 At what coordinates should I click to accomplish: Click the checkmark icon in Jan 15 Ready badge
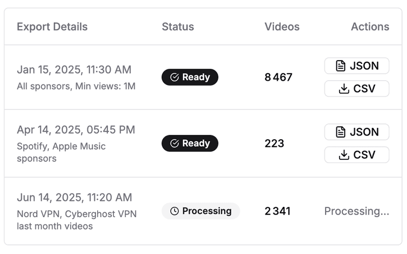click(175, 77)
